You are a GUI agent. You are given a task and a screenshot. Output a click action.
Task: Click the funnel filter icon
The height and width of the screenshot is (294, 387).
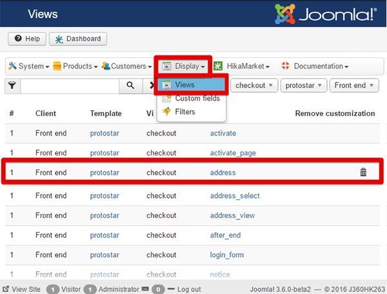coord(12,86)
